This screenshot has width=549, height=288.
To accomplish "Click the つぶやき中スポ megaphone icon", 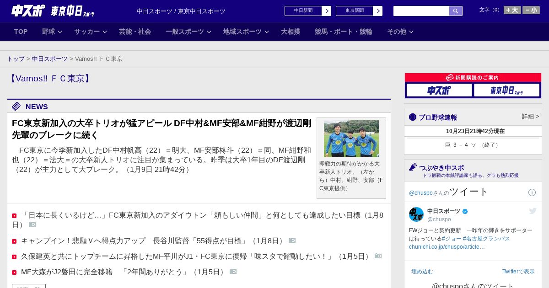I will (x=413, y=167).
